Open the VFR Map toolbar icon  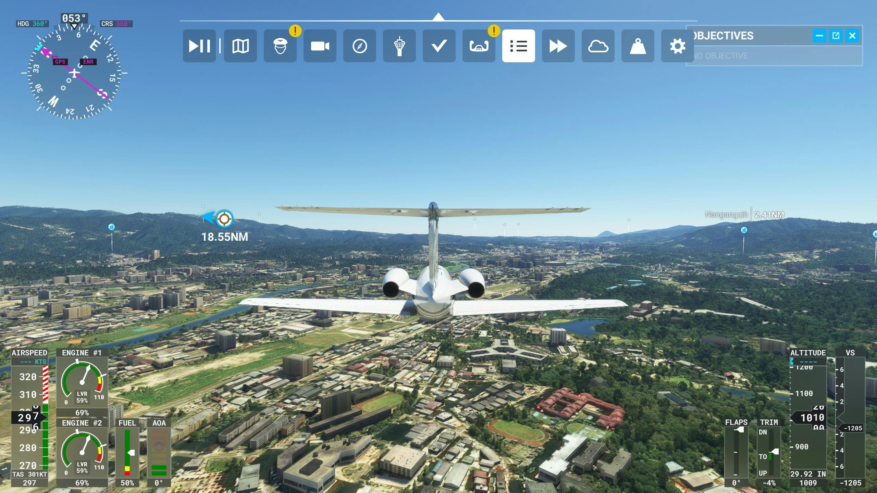pos(240,46)
